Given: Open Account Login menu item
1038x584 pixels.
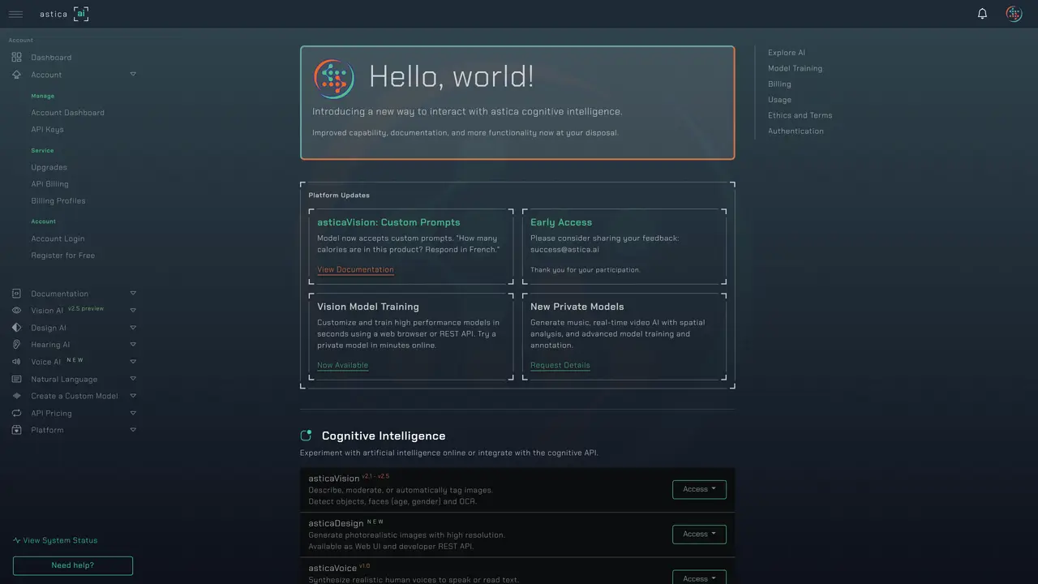Looking at the screenshot, I should [x=58, y=238].
